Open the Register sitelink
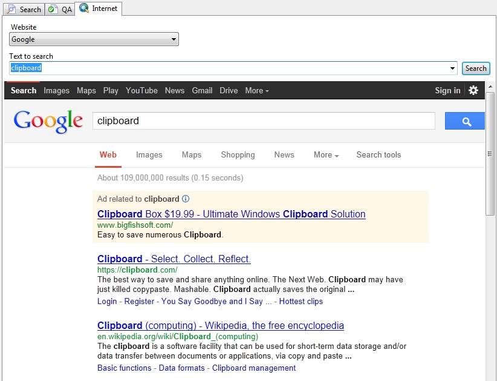This screenshot has width=497, height=381. tap(139, 301)
